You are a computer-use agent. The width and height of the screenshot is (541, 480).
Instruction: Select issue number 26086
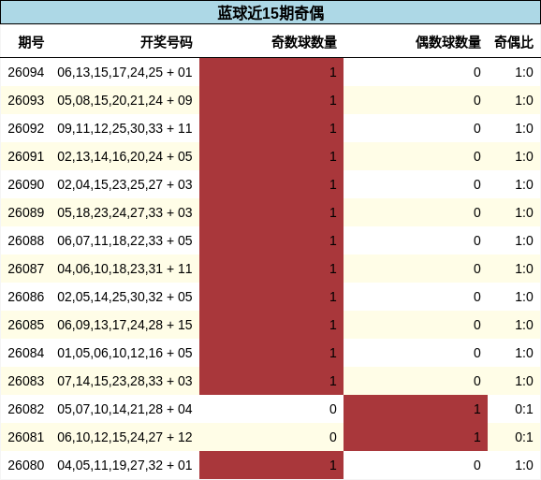click(26, 297)
